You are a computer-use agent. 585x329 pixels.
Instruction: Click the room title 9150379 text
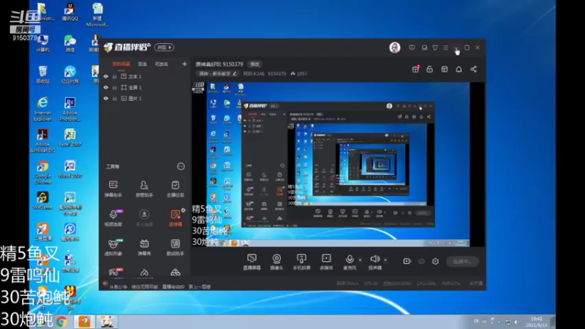(219, 64)
